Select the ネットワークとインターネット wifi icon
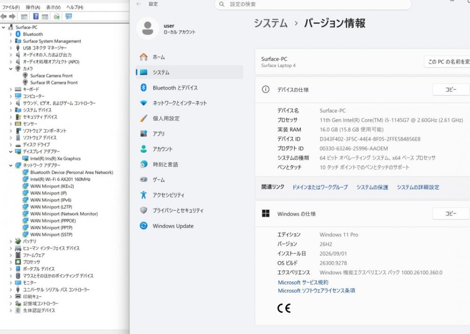Image resolution: width=470 pixels, height=334 pixels. point(143,103)
